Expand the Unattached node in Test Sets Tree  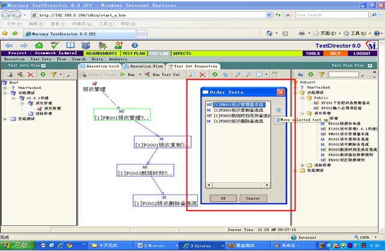tap(5, 88)
